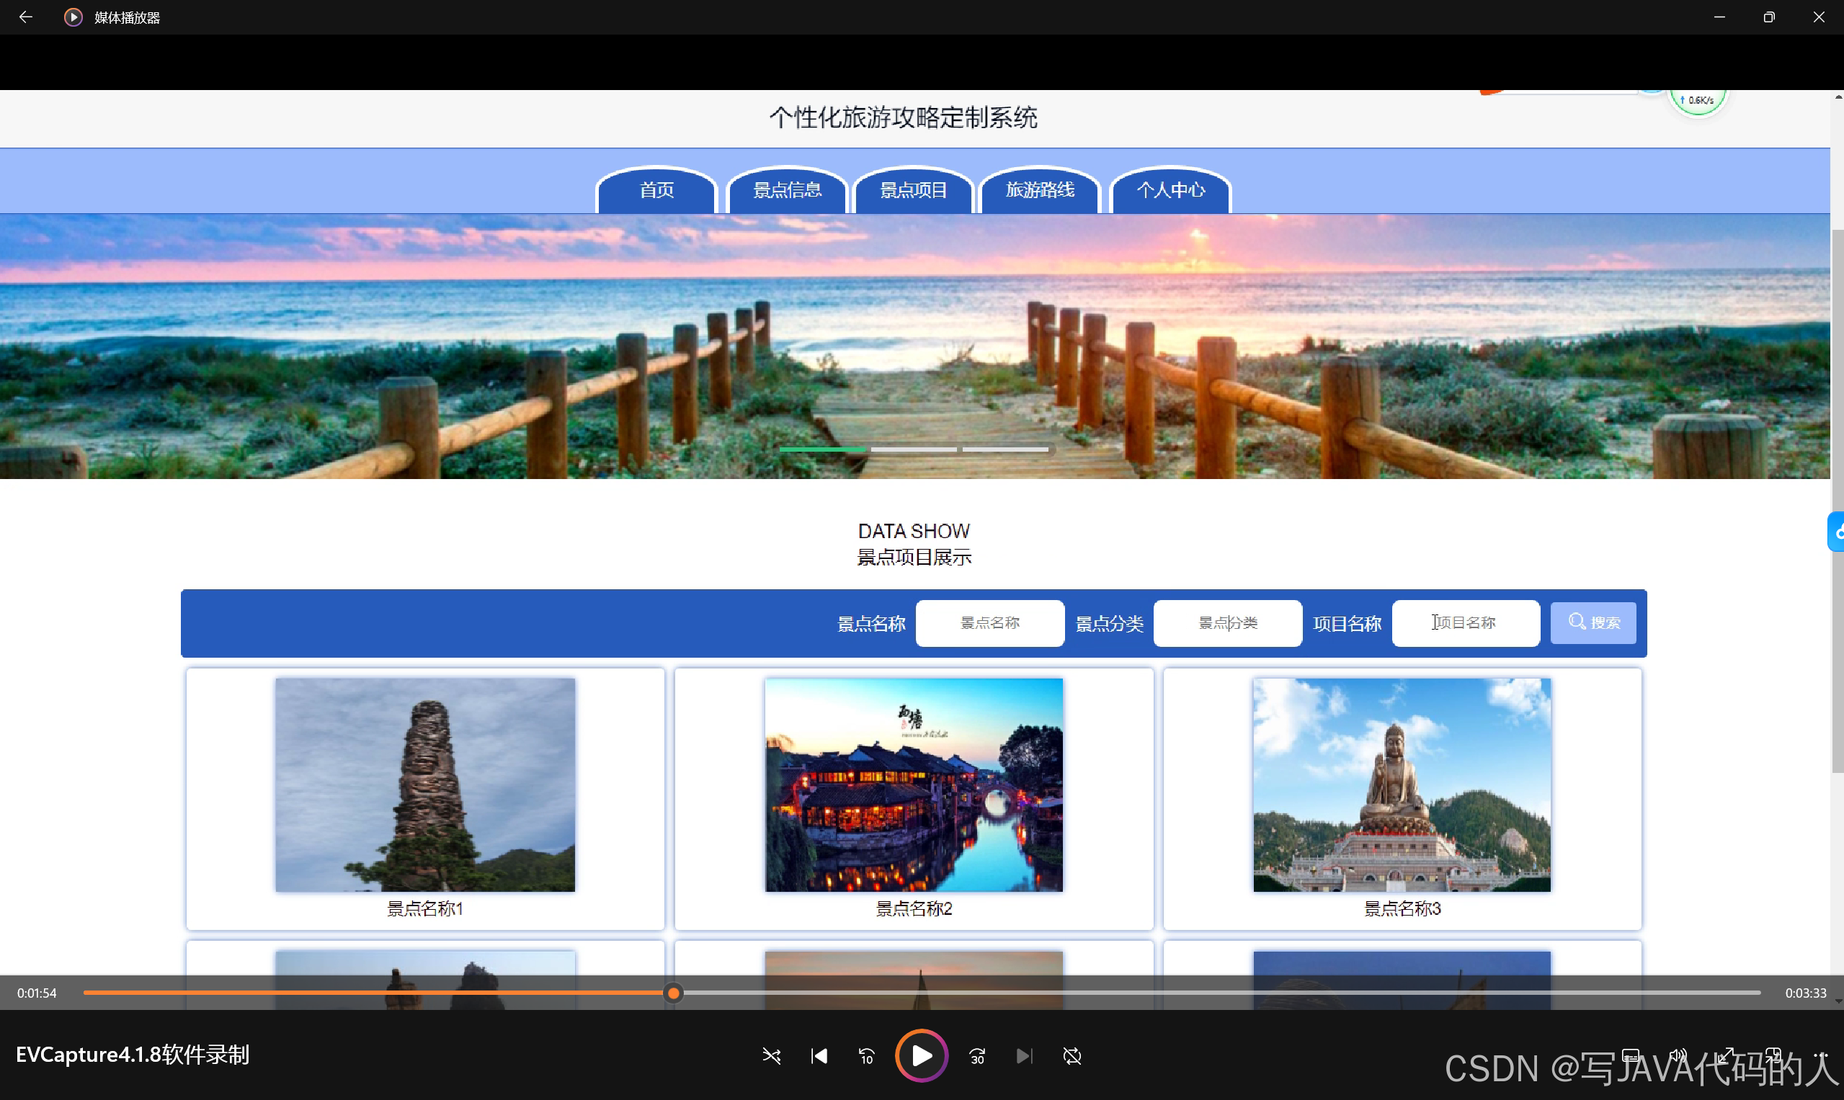Enter full screen with expand icon
Screen dimensions: 1844x1100
[x=1725, y=1055]
